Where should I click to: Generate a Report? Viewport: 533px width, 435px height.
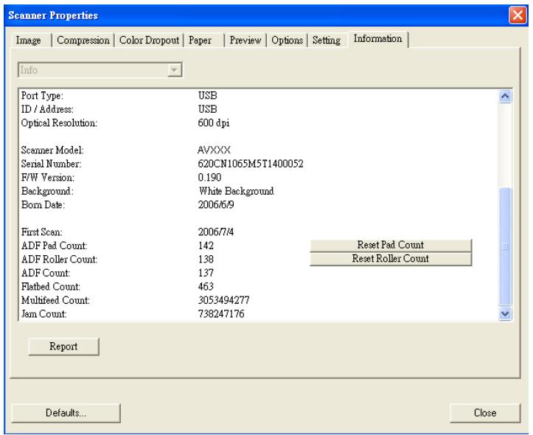tap(63, 347)
